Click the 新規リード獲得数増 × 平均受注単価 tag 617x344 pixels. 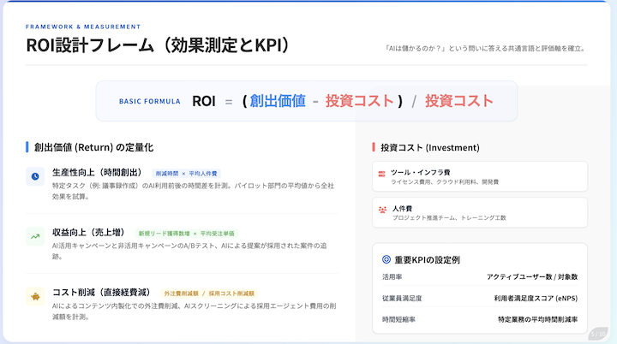[186, 234]
